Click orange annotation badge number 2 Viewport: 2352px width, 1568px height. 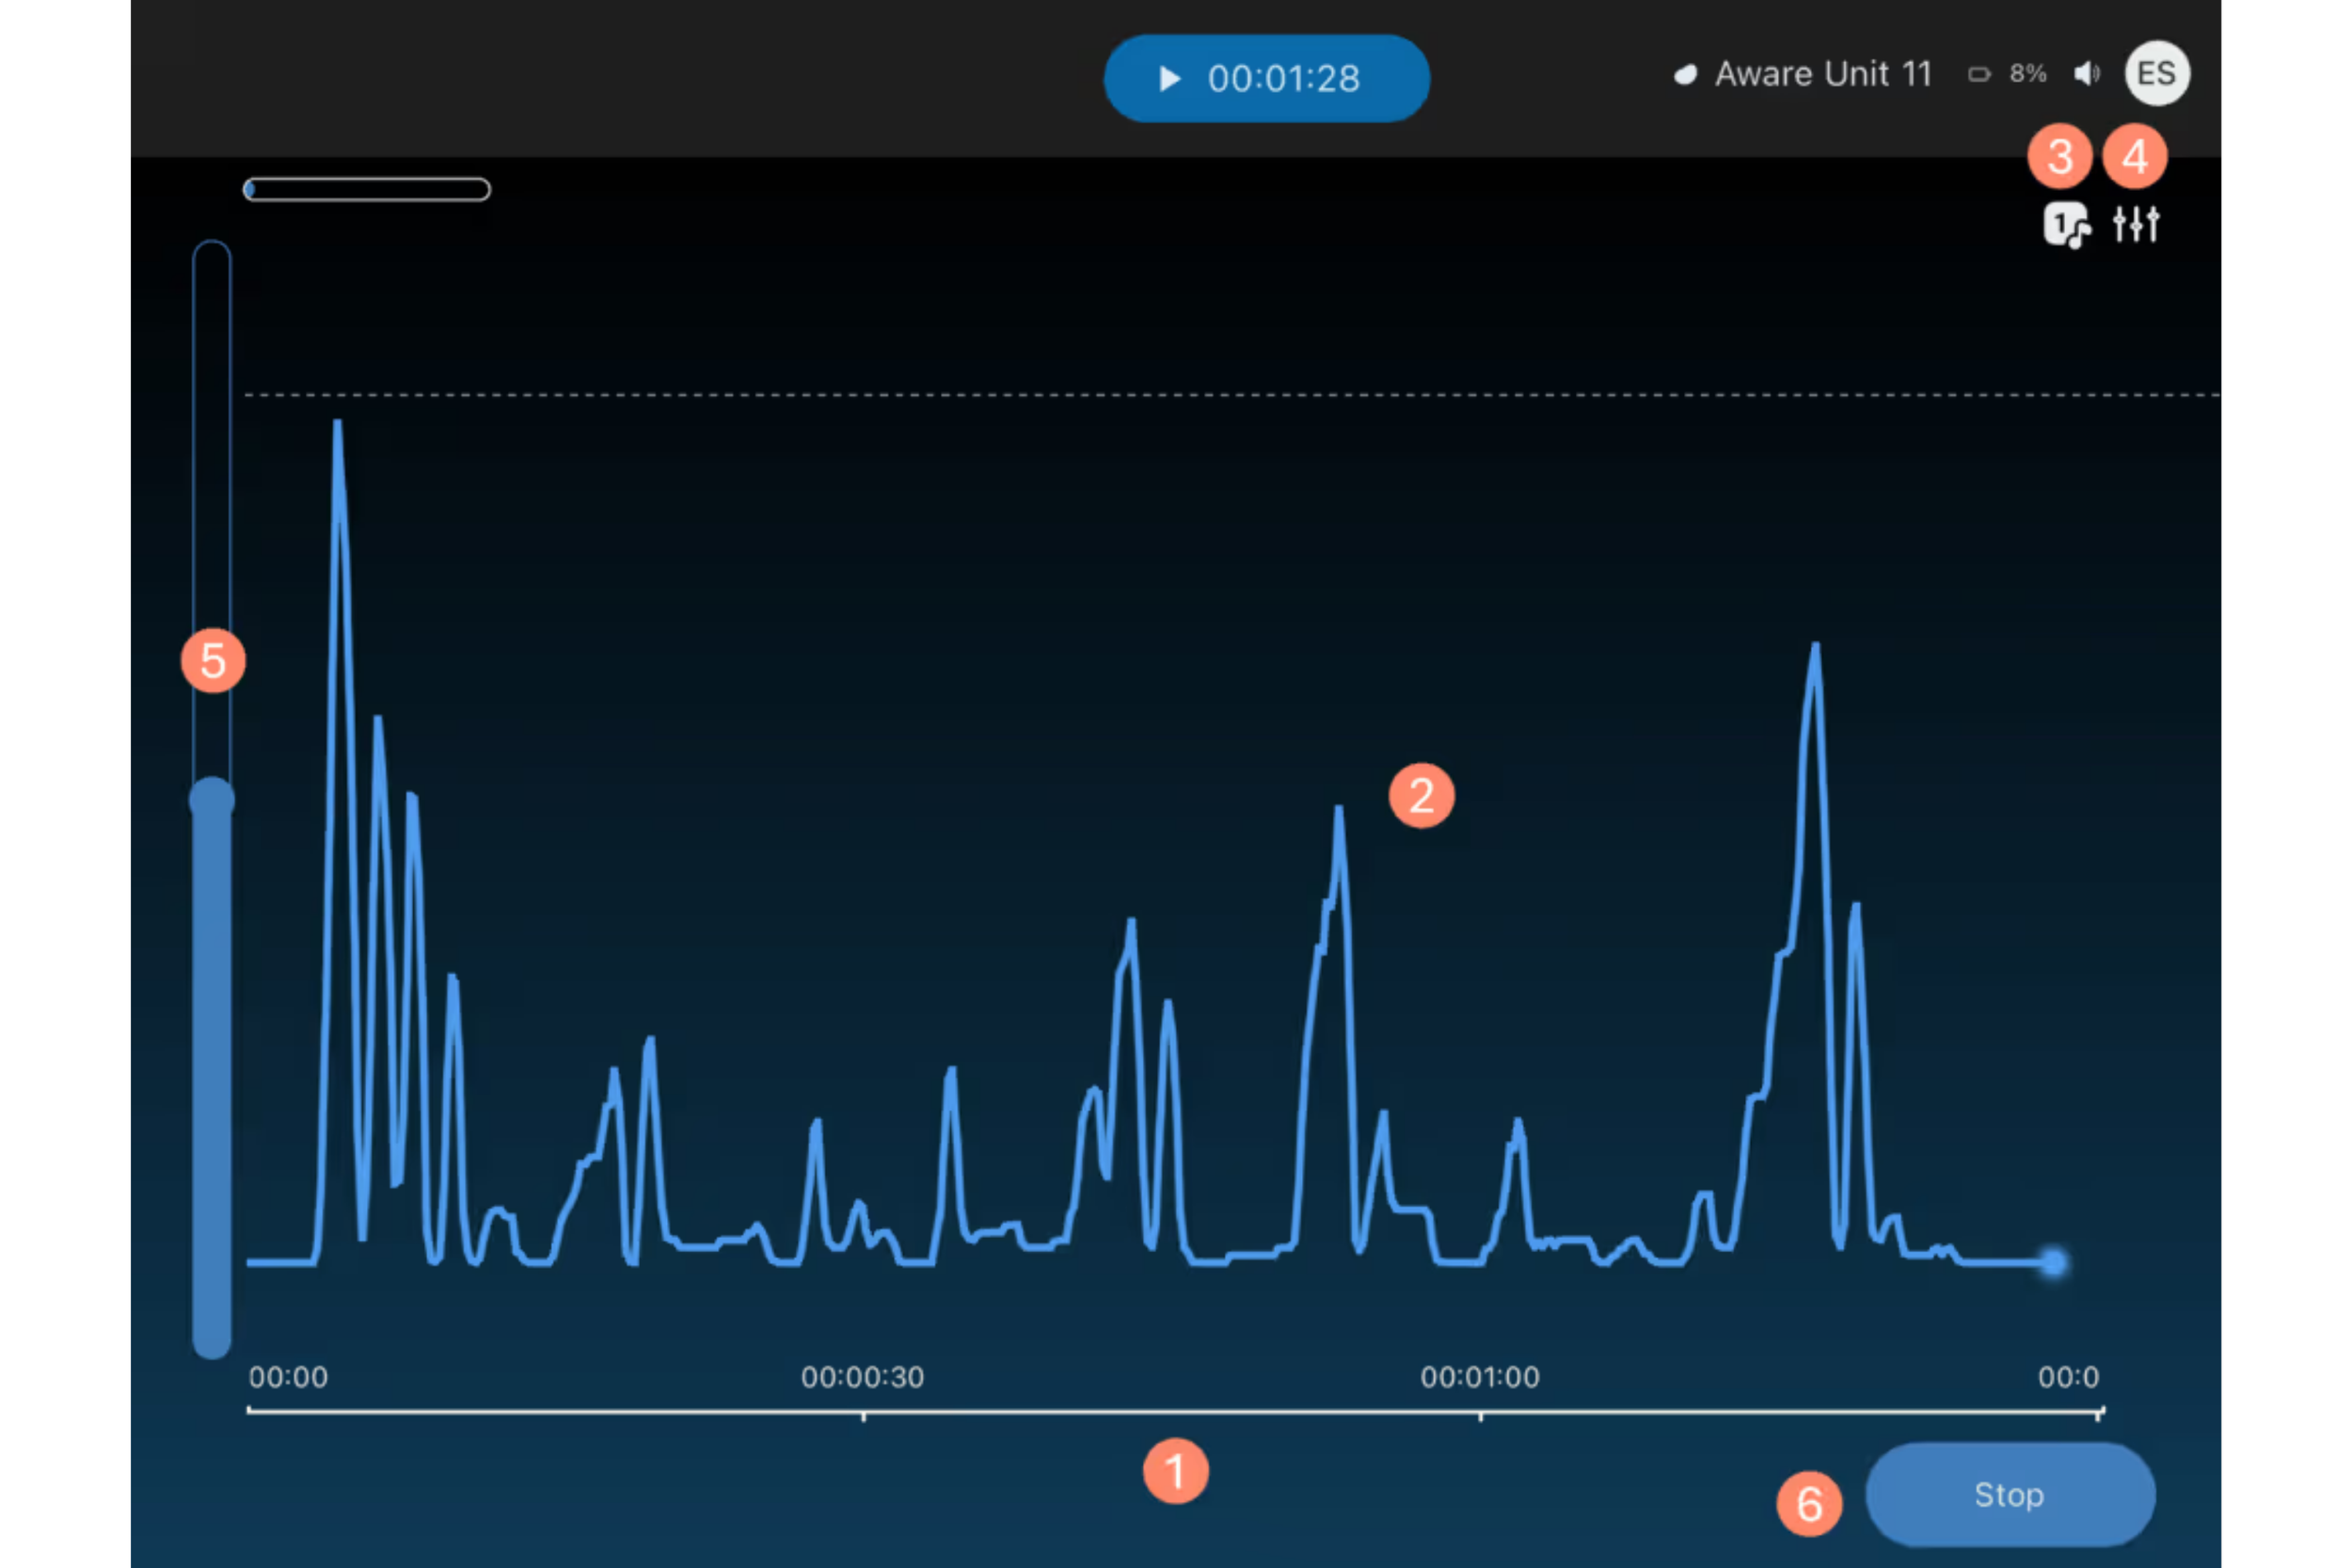(x=1421, y=796)
